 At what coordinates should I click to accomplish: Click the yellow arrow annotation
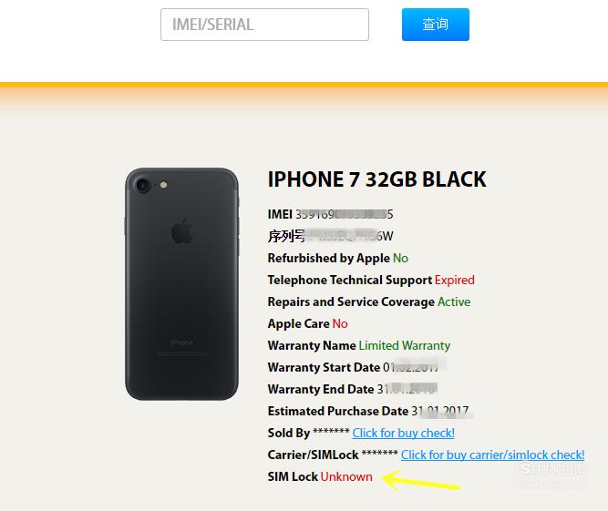click(x=421, y=480)
